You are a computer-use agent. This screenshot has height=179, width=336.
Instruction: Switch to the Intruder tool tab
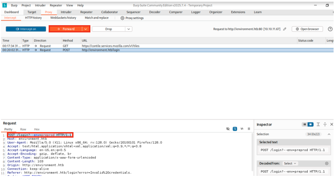point(66,12)
